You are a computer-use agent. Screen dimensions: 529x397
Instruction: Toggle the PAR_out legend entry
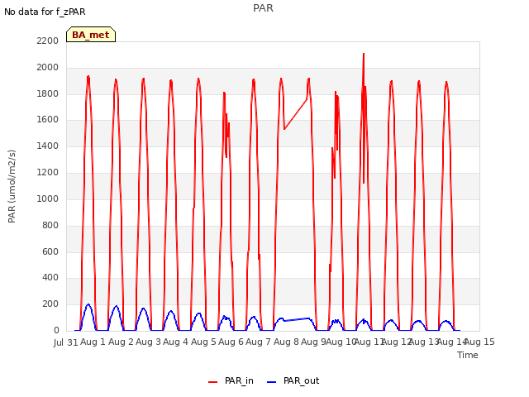pos(293,381)
